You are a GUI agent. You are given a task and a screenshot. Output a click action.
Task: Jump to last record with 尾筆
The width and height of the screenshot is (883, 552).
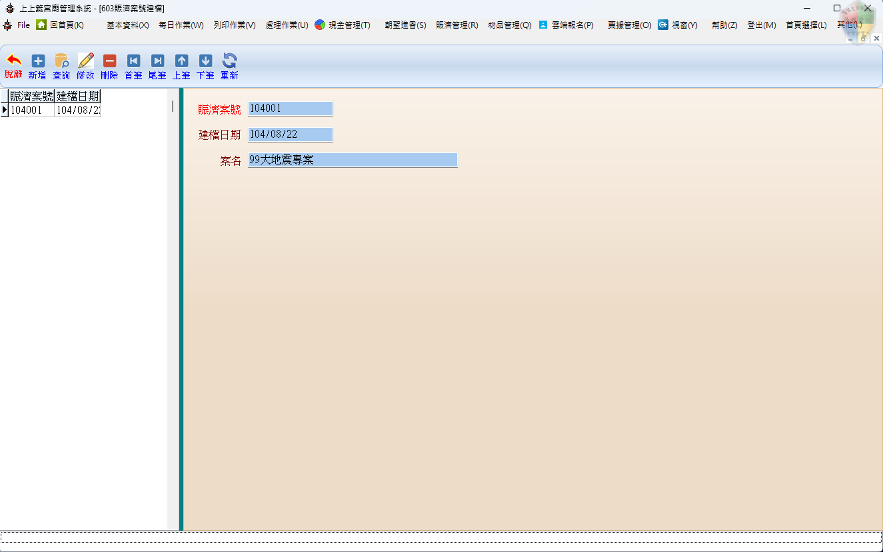click(x=157, y=61)
